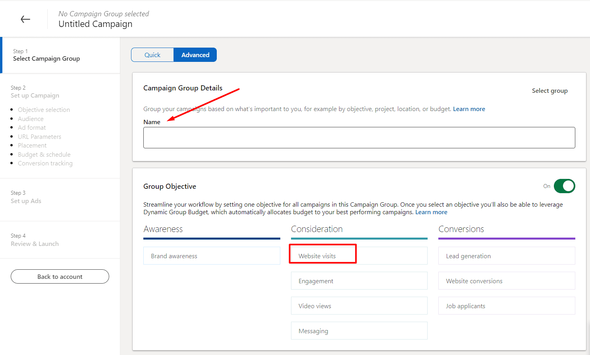Click the Campaign Group Details heading
This screenshot has width=590, height=355.
(183, 88)
